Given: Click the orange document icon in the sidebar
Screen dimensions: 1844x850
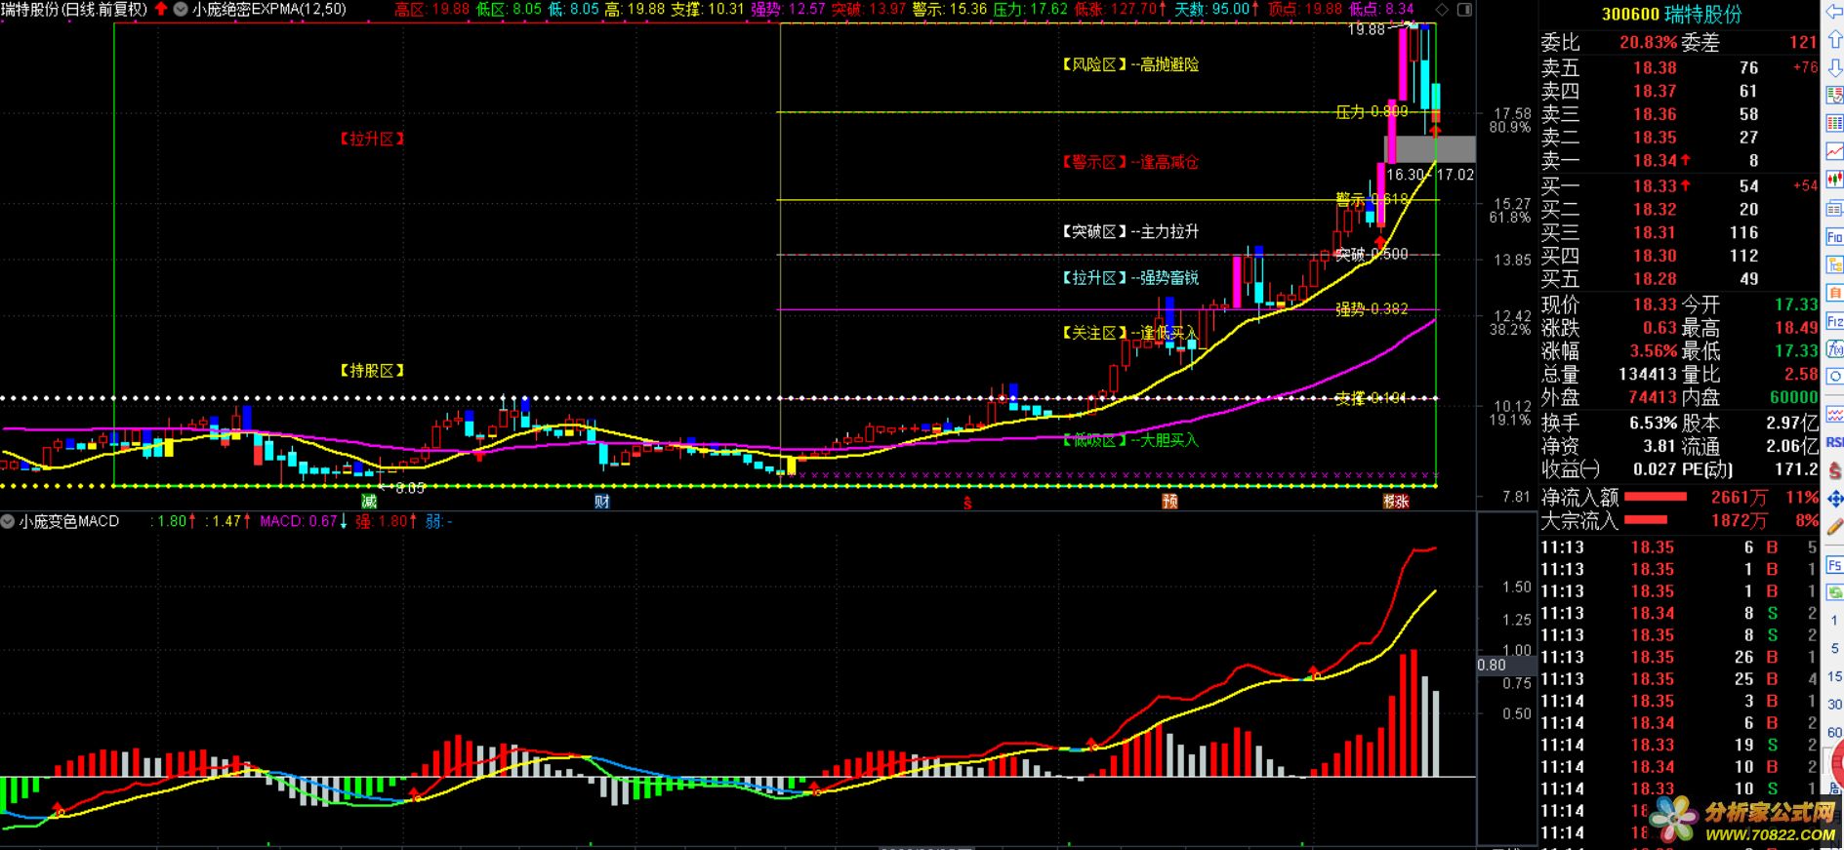Looking at the screenshot, I should tap(1834, 294).
